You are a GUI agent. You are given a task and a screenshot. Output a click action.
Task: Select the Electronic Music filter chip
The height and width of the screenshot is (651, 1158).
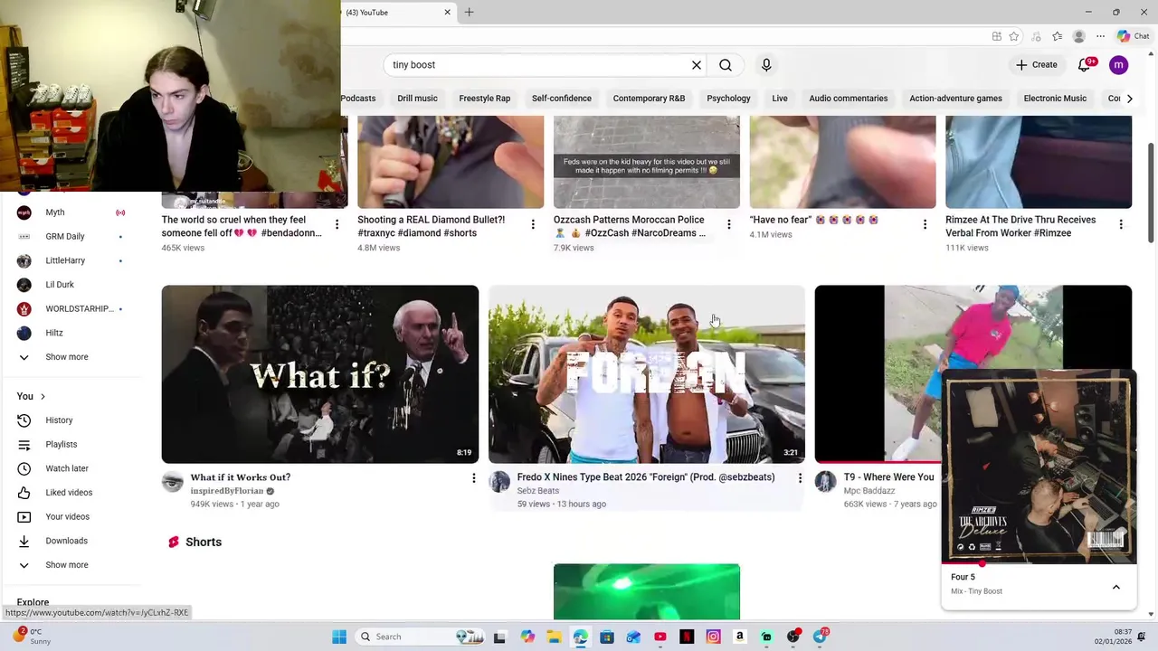1055,99
